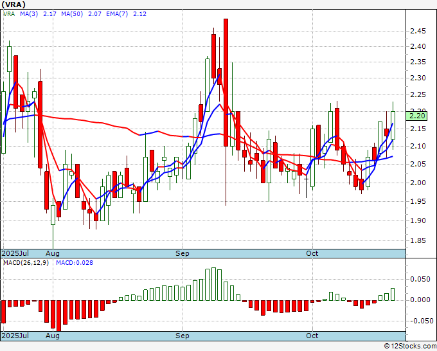
Task: Click the 0.000 MACD axis label
Action: point(420,300)
